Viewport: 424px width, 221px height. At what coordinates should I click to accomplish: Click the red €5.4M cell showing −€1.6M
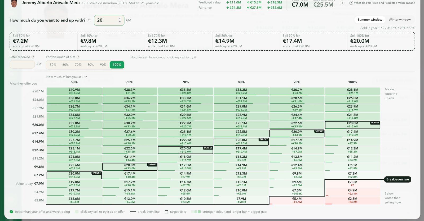point(297,200)
